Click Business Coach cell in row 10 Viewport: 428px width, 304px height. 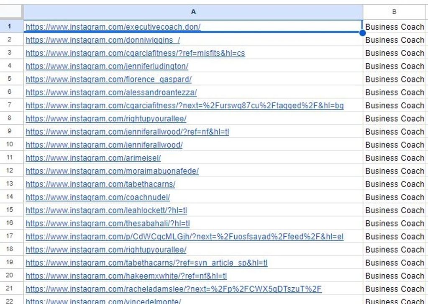[x=394, y=145]
